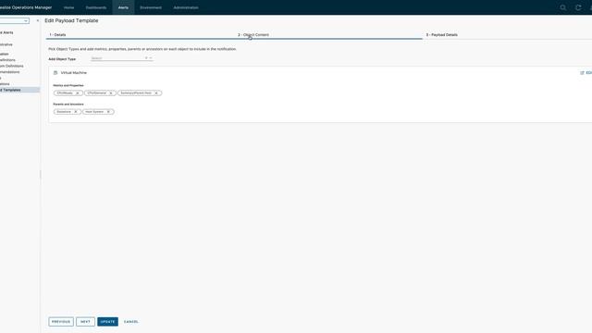Click the Operations Manager product title
This screenshot has width=592, height=333.
pos(26,7)
